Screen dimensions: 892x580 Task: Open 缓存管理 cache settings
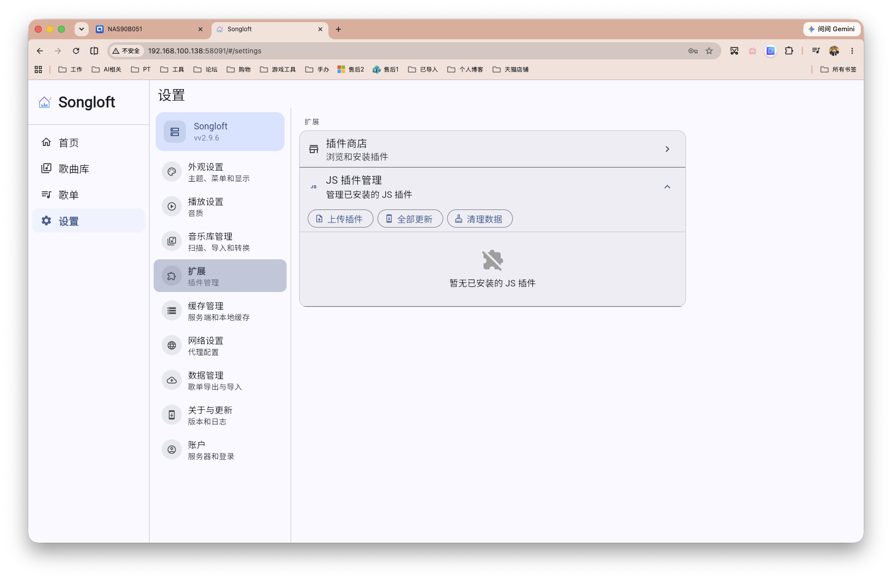click(x=220, y=311)
